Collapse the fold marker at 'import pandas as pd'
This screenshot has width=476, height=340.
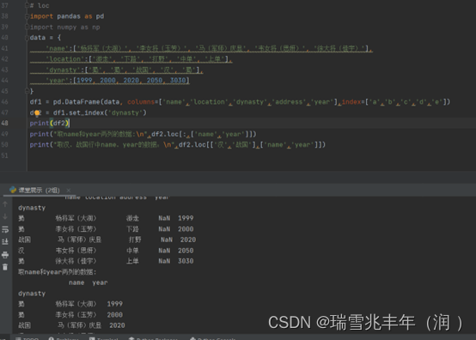pos(27,16)
